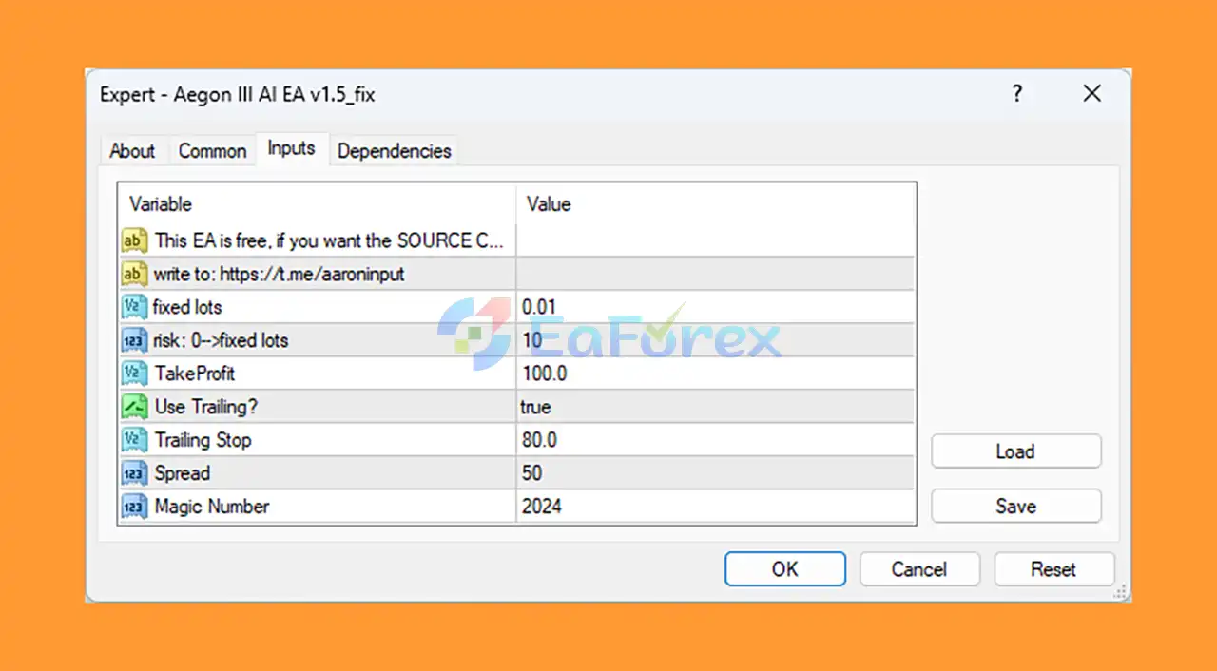Select the double-type icon next to fixed lots
Image resolution: width=1217 pixels, height=671 pixels.
tap(134, 307)
